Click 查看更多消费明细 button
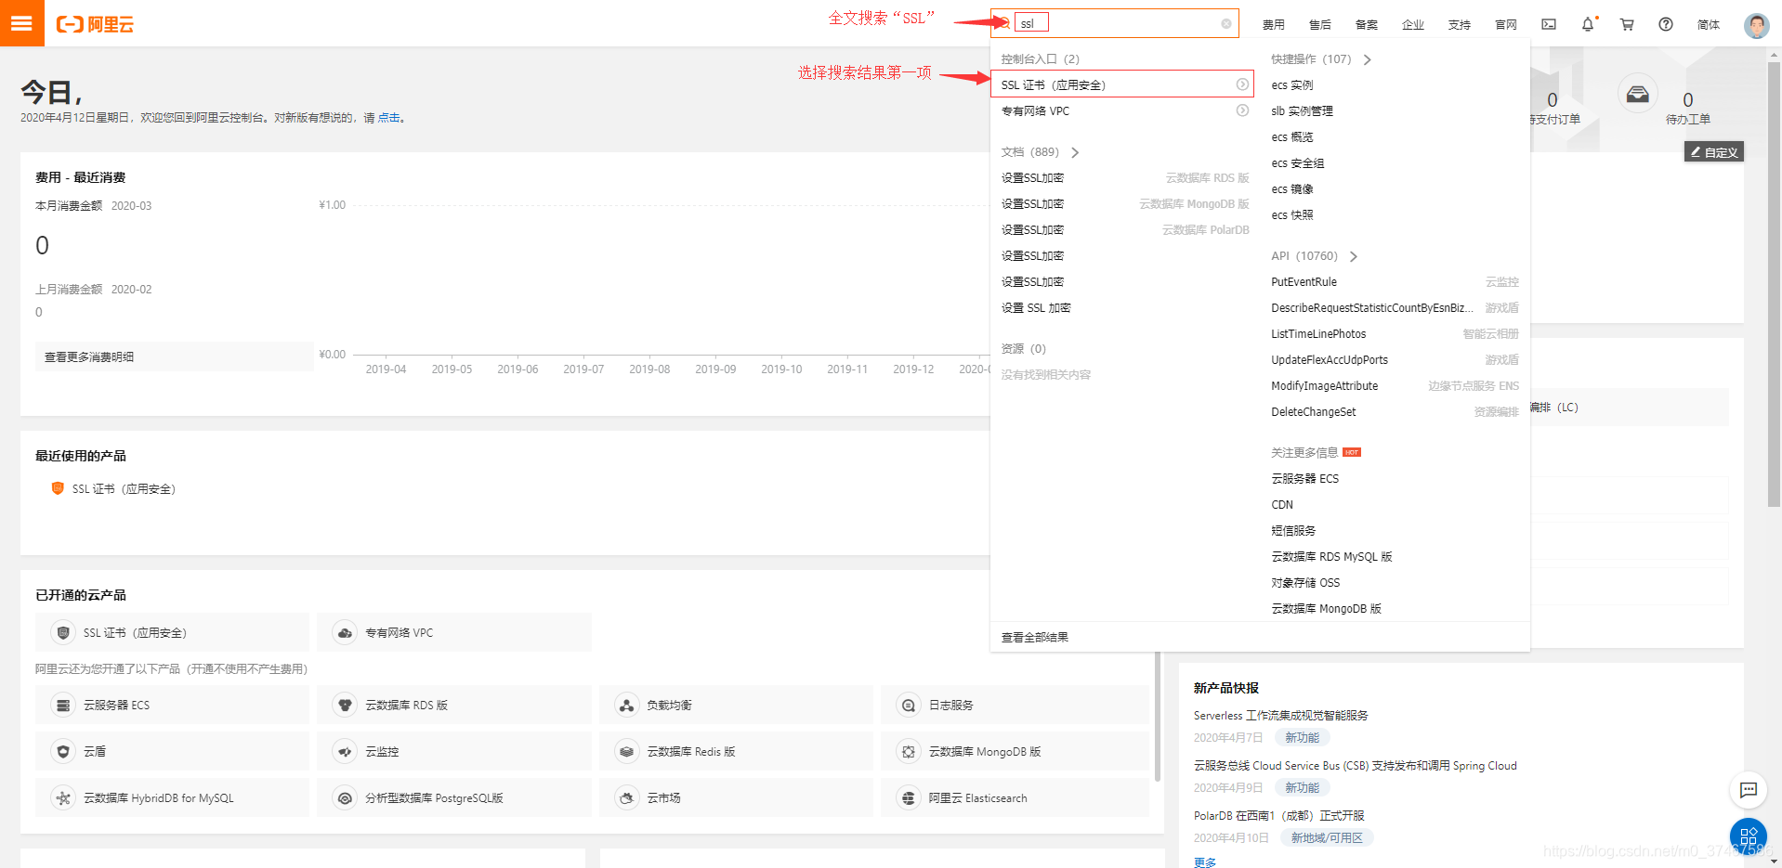This screenshot has height=868, width=1782. 175,356
